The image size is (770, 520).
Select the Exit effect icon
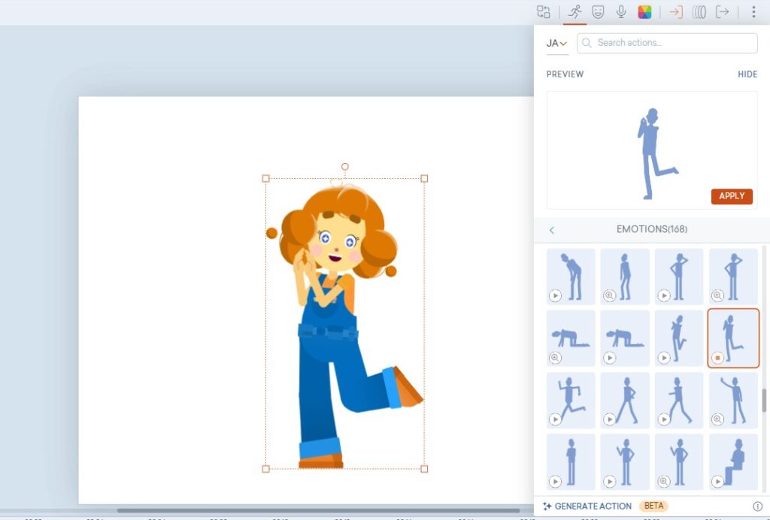[724, 11]
